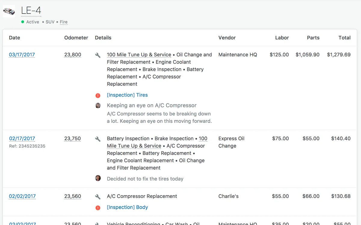This screenshot has height=225, width=361.
Task: Click the LE-4 vehicle name heading
Action: point(31,11)
